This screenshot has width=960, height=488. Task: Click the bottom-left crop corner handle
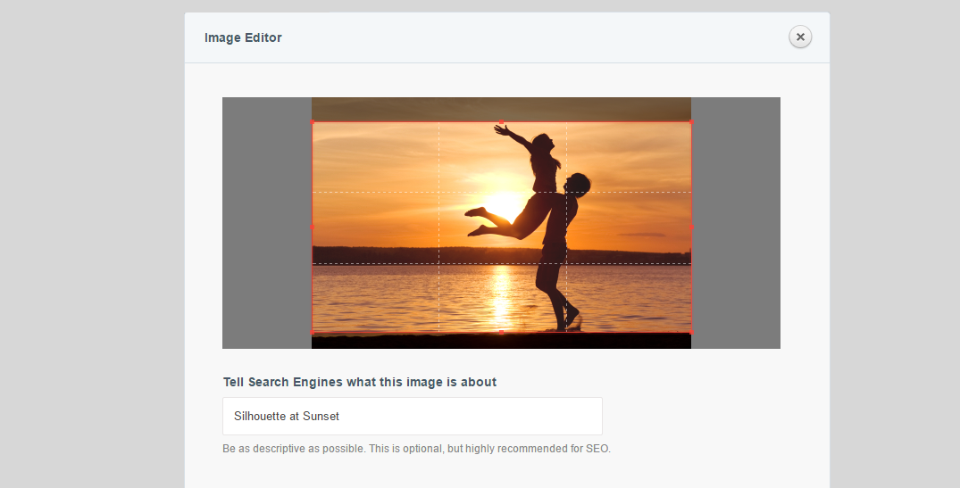(x=313, y=332)
